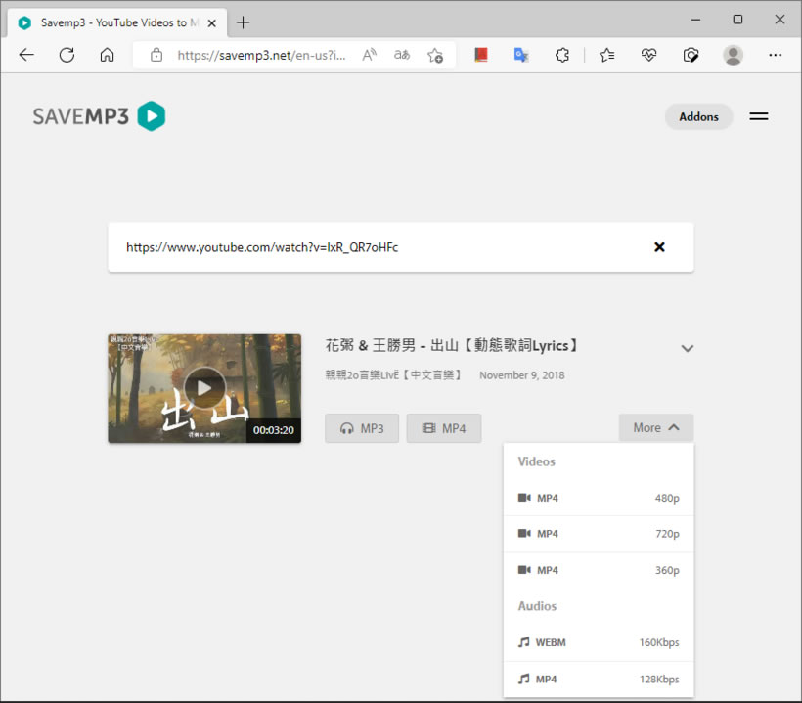The height and width of the screenshot is (703, 802).
Task: Click the browser profile avatar
Action: (x=733, y=55)
